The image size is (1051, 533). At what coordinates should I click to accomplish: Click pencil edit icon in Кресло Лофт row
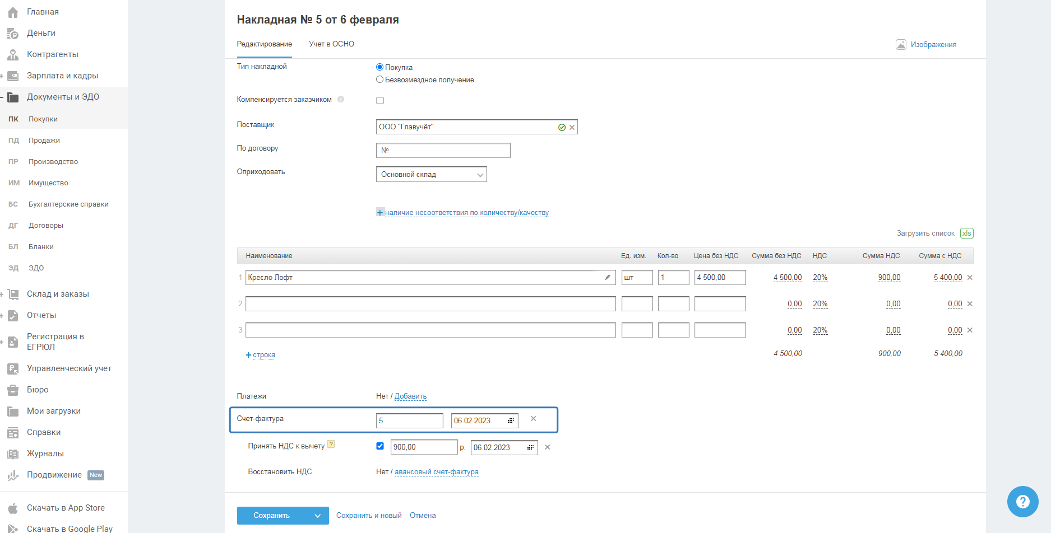click(608, 277)
